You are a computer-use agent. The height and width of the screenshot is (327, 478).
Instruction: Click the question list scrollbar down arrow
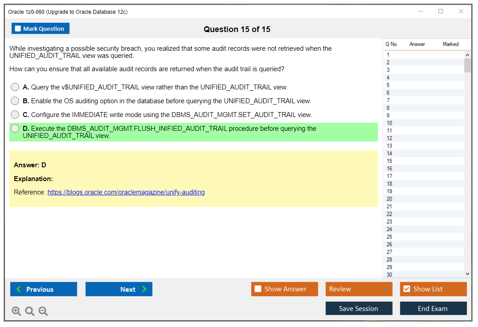click(x=468, y=274)
